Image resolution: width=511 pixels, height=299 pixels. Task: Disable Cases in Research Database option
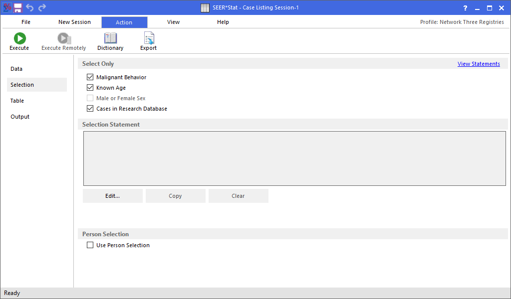click(x=90, y=109)
